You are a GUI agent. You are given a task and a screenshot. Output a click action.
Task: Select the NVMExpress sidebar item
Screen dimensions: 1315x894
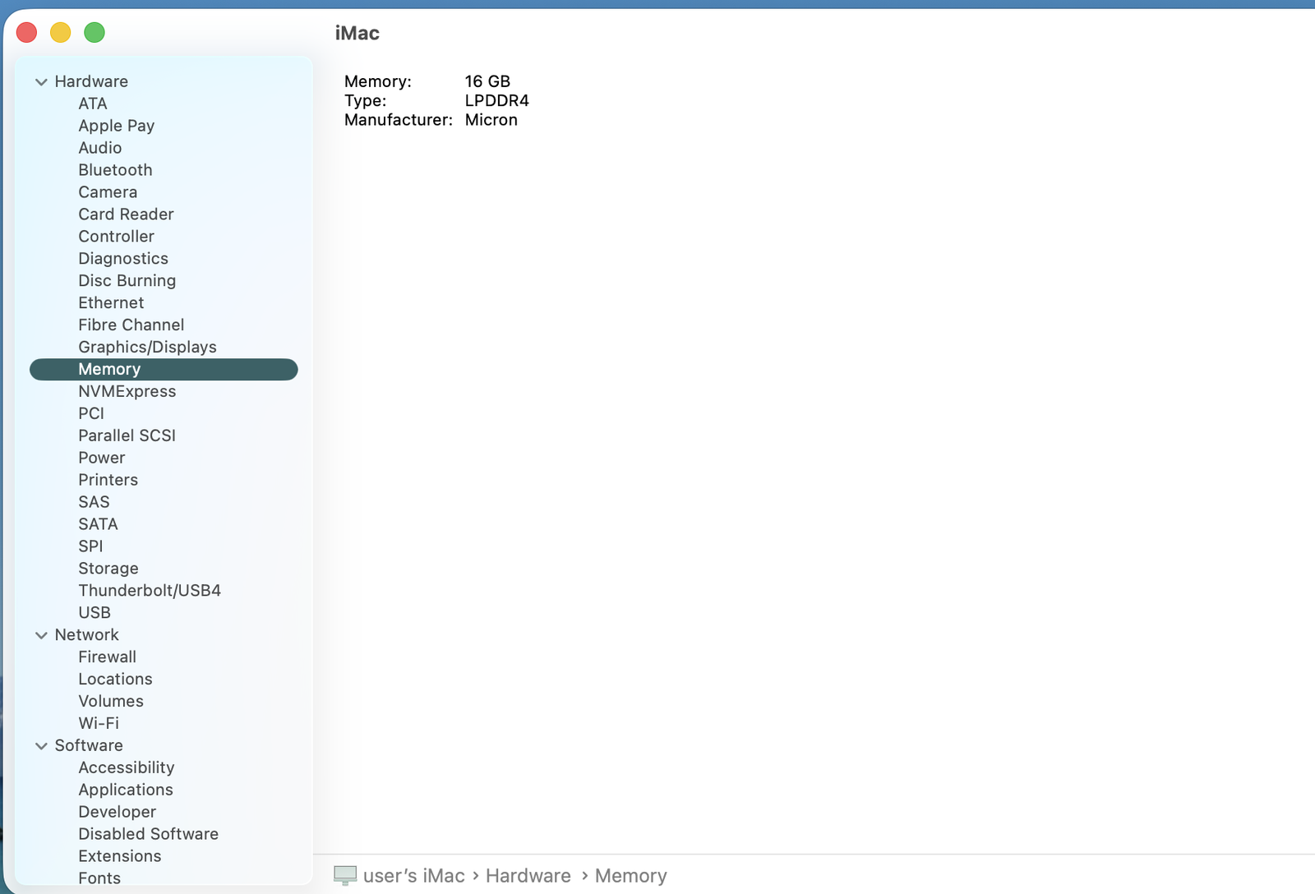[127, 392]
